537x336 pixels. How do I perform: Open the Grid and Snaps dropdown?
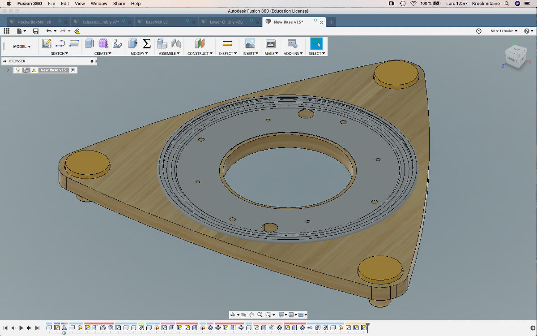pos(292,315)
